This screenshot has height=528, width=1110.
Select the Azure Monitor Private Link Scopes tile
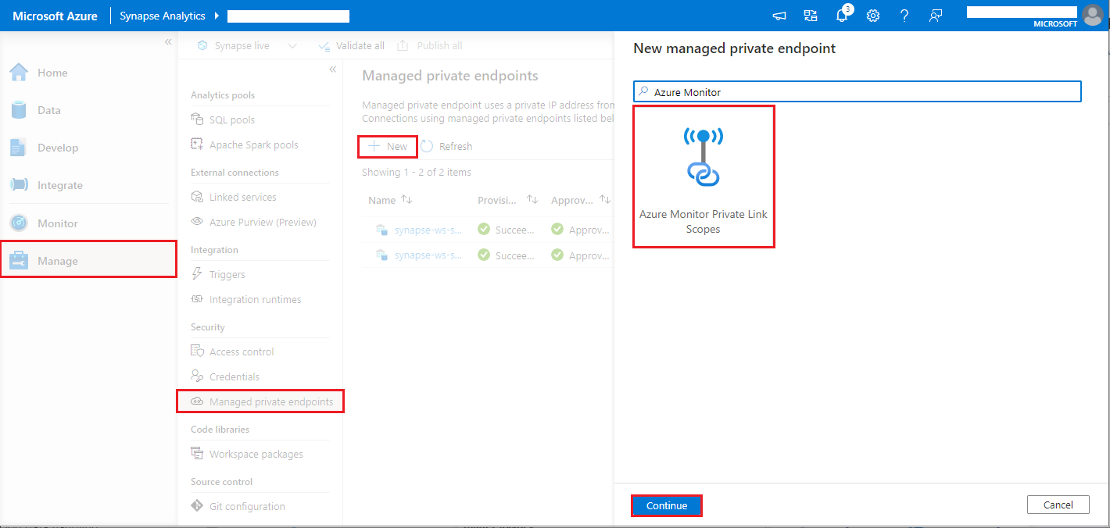click(703, 176)
